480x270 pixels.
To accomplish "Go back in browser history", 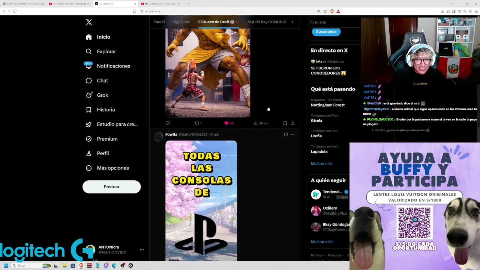I will click(x=4, y=11).
